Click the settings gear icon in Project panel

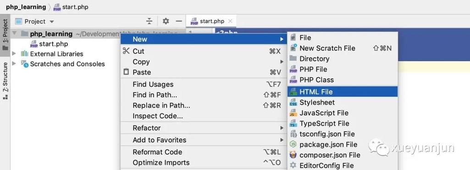tap(166, 21)
